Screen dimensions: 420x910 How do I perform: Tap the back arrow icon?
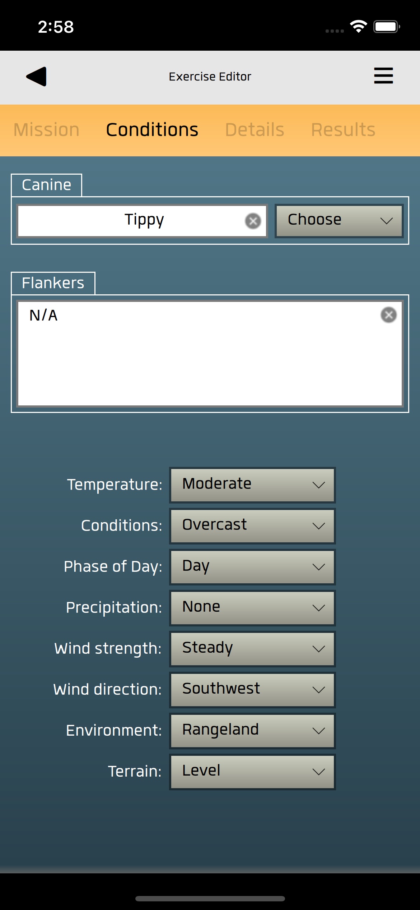37,77
